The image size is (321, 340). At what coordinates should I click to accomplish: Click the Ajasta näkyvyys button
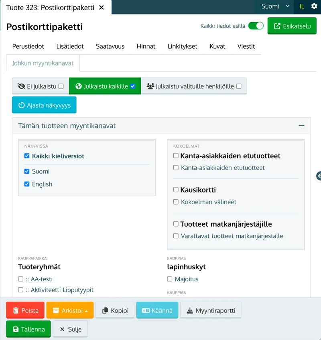point(44,105)
